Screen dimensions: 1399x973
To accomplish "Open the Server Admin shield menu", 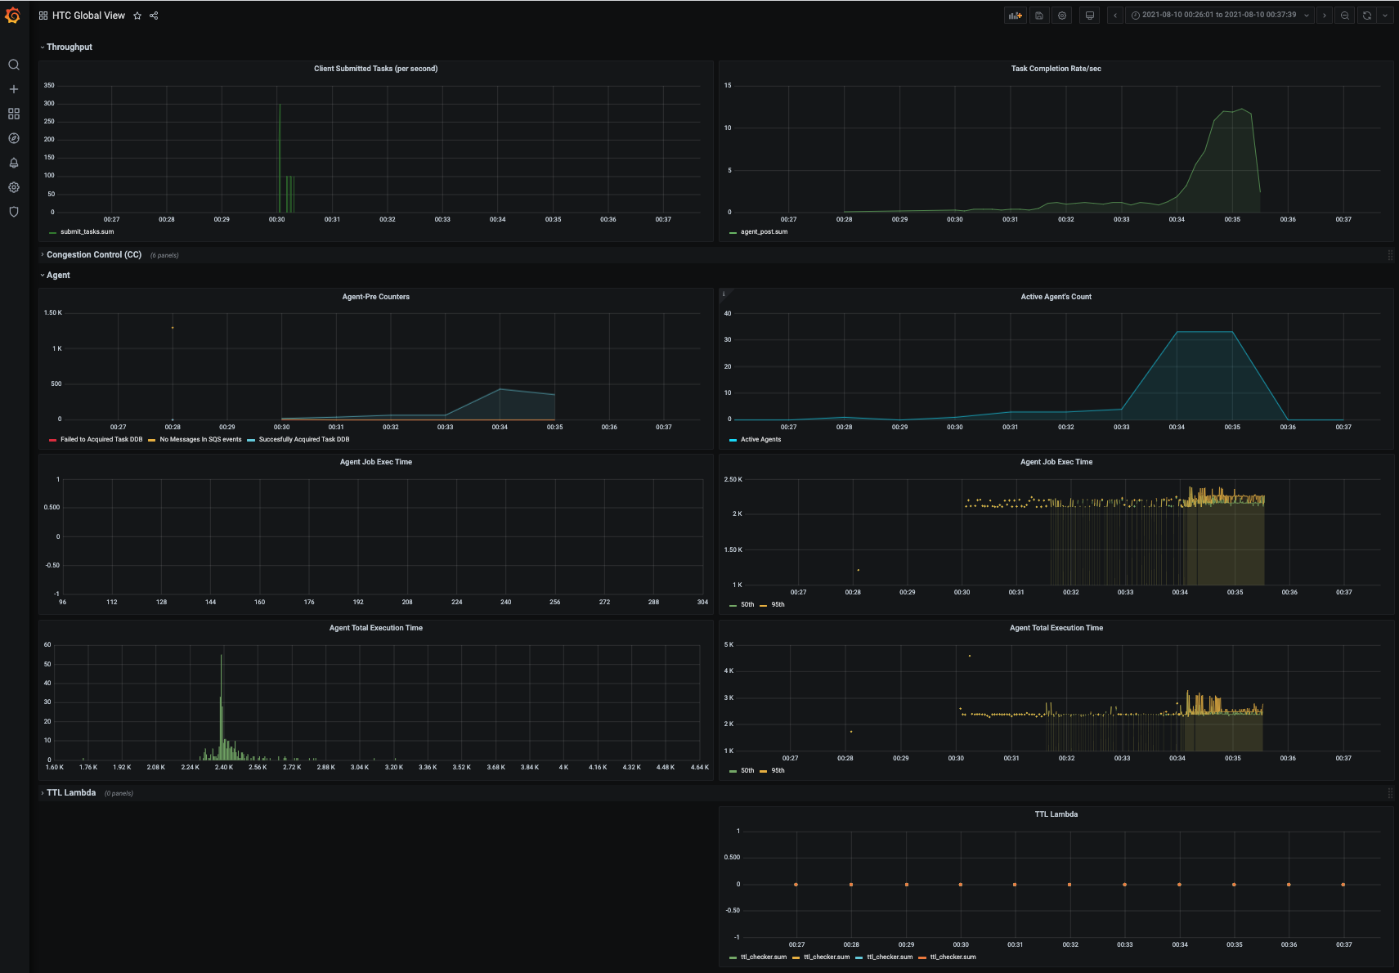I will (14, 212).
